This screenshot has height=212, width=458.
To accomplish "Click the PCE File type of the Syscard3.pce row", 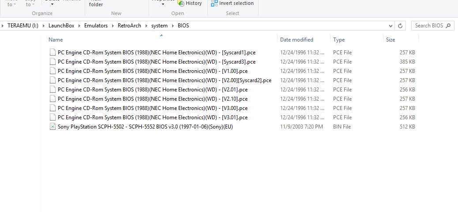I will 342,62.
